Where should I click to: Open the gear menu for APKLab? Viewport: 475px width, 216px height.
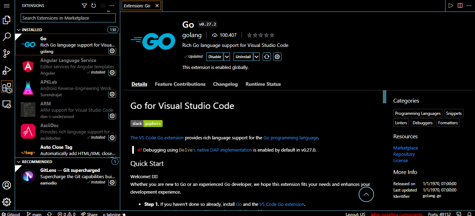click(112, 94)
